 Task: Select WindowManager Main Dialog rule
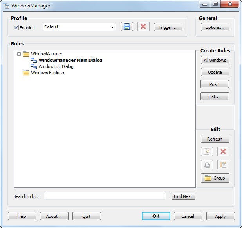[70, 60]
